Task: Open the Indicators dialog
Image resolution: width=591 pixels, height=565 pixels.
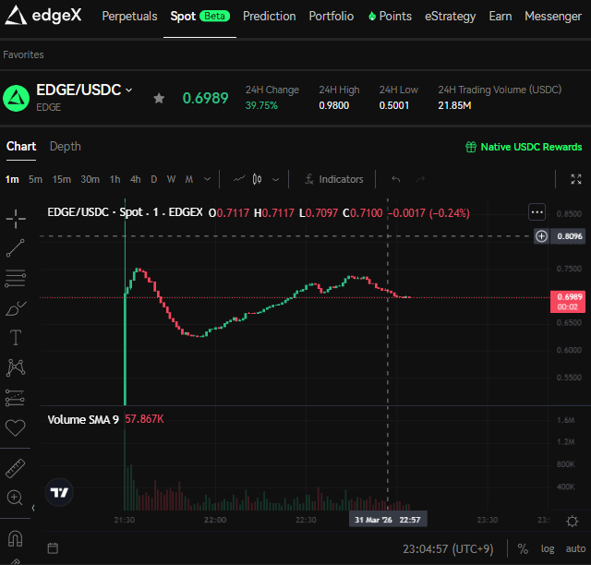Action: [x=334, y=179]
